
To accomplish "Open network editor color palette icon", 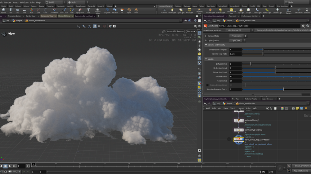I will coord(282,108).
